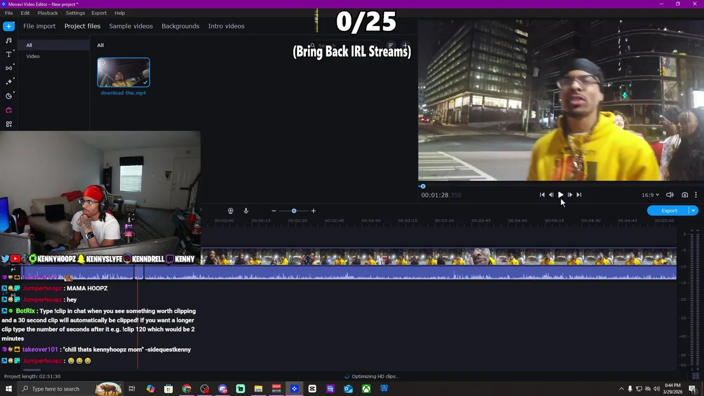The width and height of the screenshot is (704, 396).
Task: Click the 00:01:28.350 timecode display
Action: (441, 195)
